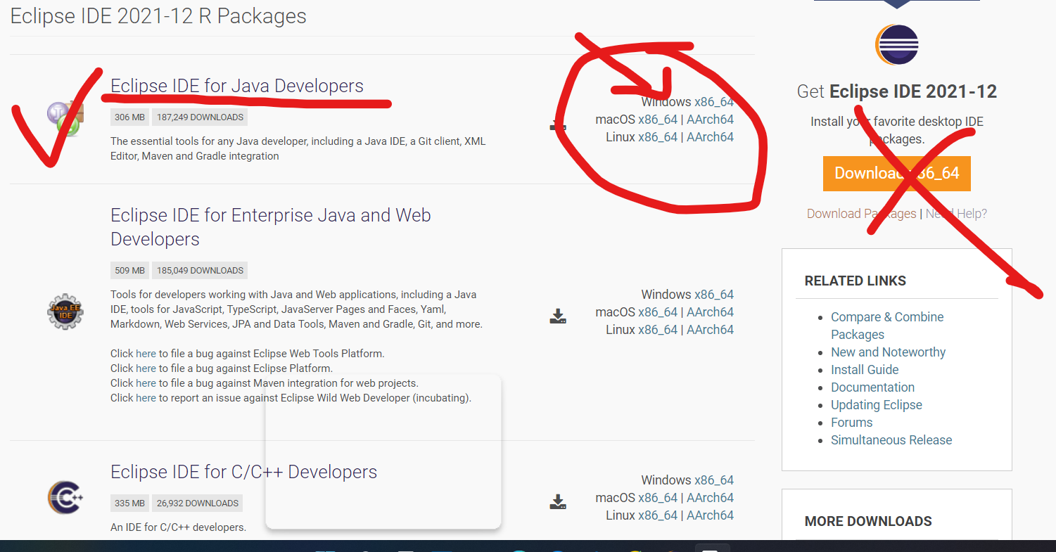Click download icon for C/C++ Developers package

pos(558,502)
